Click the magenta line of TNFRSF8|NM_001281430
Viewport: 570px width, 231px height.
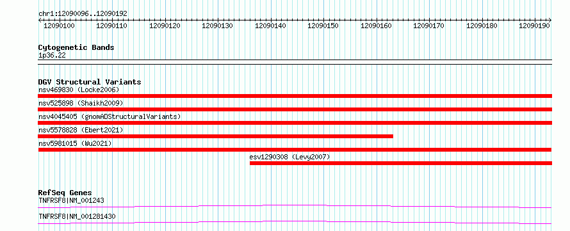(x=295, y=222)
